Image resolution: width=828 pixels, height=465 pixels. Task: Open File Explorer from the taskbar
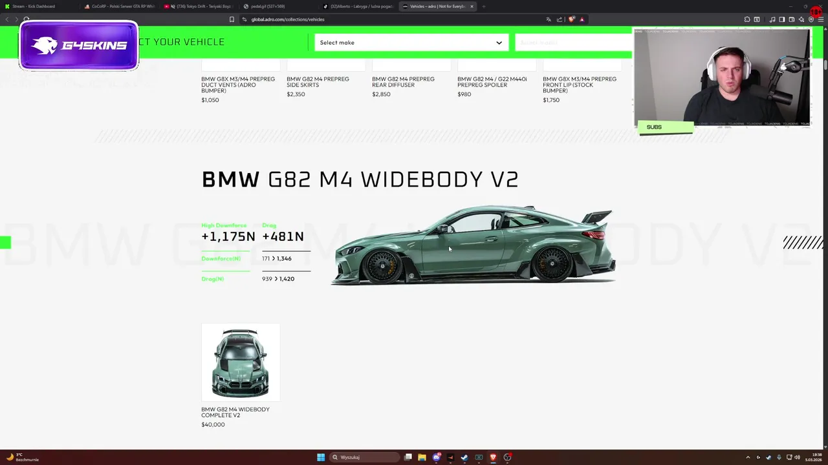pyautogui.click(x=422, y=457)
